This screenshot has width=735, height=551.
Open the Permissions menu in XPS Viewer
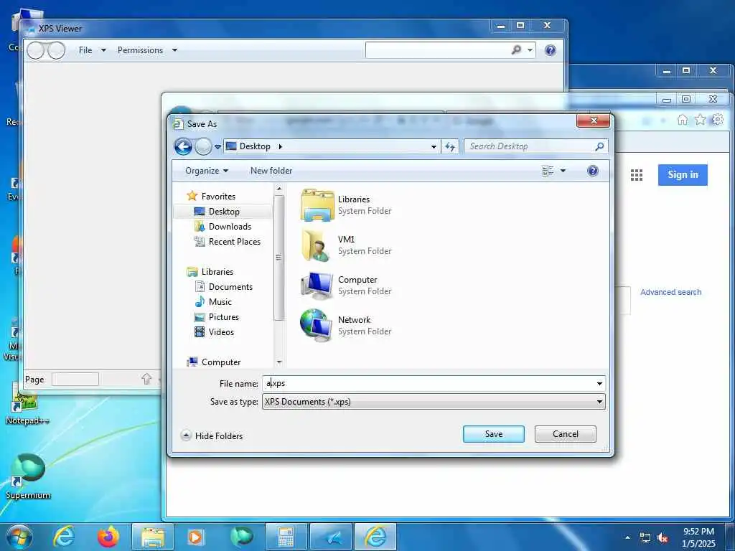point(147,50)
